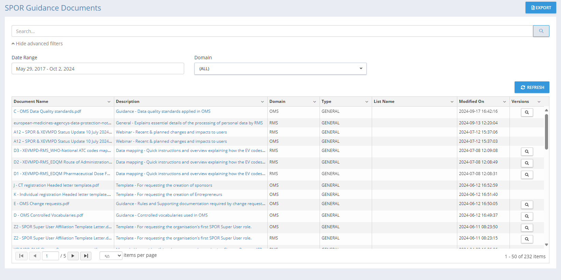This screenshot has height=280, width=561.
Task: Refresh the documents table
Action: coord(532,87)
